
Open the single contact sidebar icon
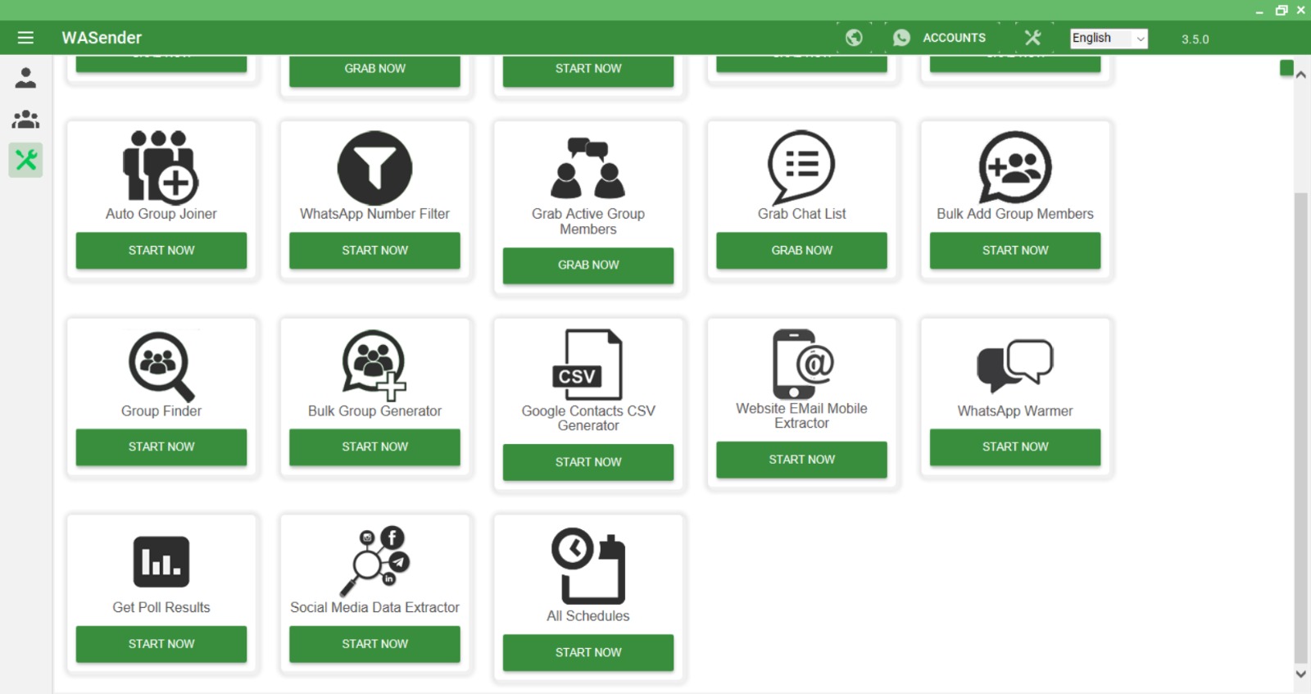pyautogui.click(x=25, y=78)
